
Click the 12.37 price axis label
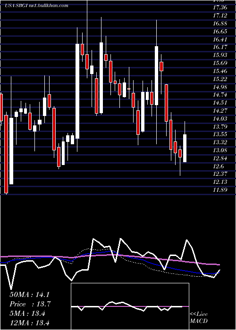click(220, 174)
